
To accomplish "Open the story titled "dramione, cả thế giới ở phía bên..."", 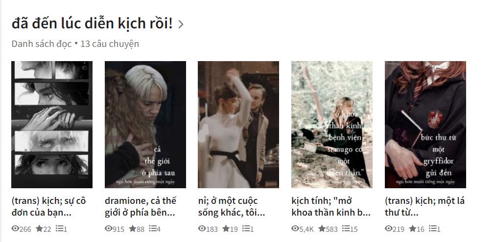I will tap(141, 206).
